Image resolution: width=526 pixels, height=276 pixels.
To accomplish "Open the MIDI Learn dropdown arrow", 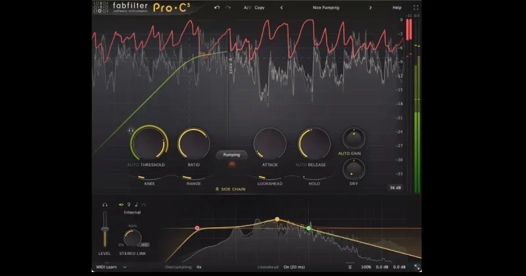I will coord(124,267).
